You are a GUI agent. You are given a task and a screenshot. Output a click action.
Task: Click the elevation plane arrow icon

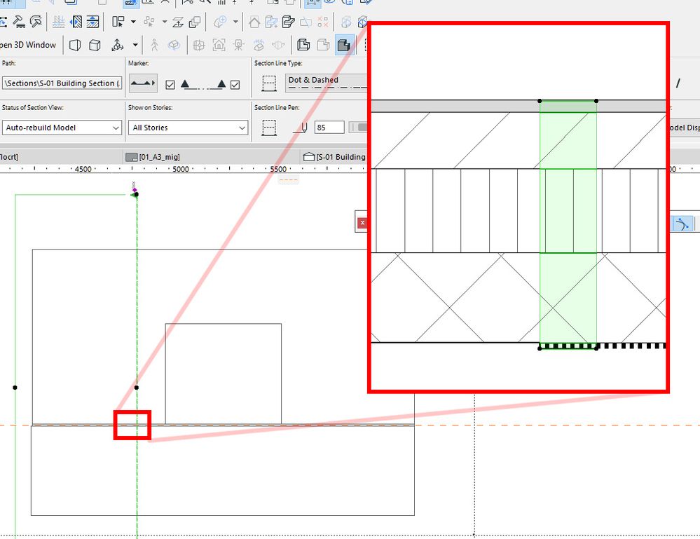pos(178,22)
